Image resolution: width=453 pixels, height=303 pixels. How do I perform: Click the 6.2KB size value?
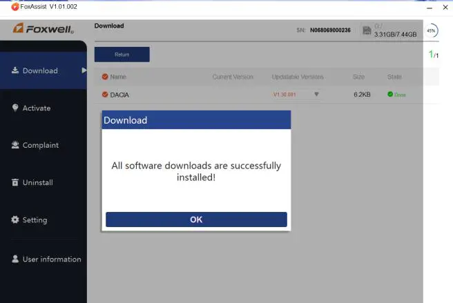(x=362, y=95)
